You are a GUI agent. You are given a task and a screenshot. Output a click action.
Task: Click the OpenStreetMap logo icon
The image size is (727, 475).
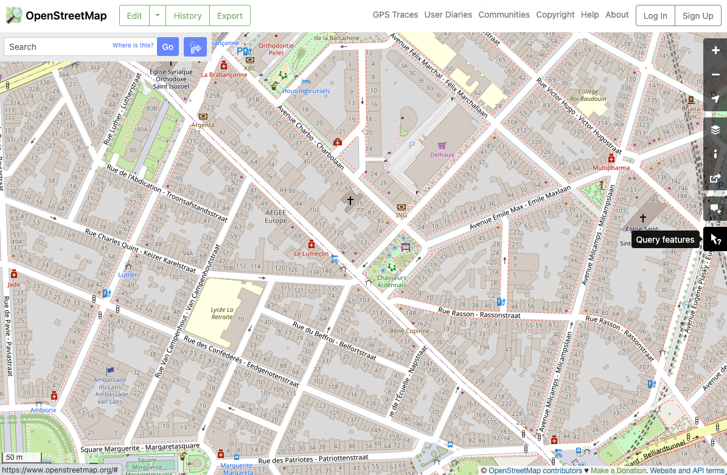[x=13, y=15]
